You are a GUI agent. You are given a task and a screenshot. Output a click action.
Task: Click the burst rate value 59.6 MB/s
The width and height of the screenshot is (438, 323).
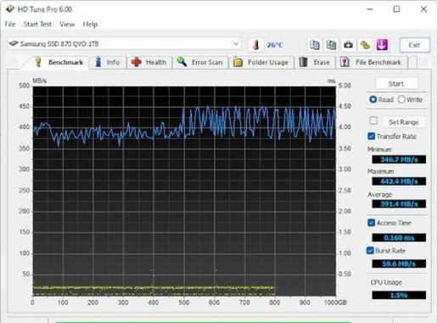[399, 263]
